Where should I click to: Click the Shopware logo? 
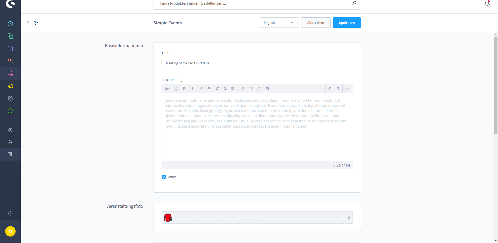10,4
